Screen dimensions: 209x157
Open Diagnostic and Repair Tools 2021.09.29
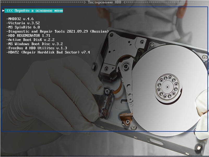pyautogui.click(x=57, y=31)
